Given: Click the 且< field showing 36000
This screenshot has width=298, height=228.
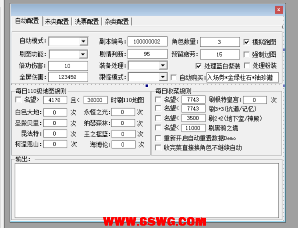Looking at the screenshot, I should coord(95,100).
